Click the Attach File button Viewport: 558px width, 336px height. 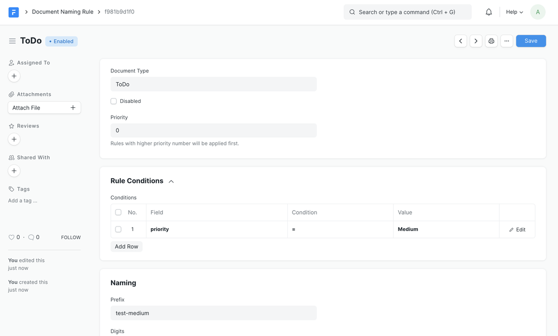tap(44, 108)
